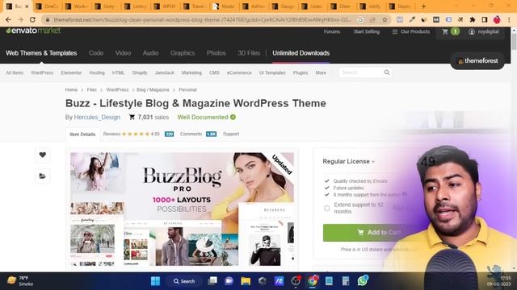Select the All Items category
Image resolution: width=517 pixels, height=290 pixels.
(15, 72)
